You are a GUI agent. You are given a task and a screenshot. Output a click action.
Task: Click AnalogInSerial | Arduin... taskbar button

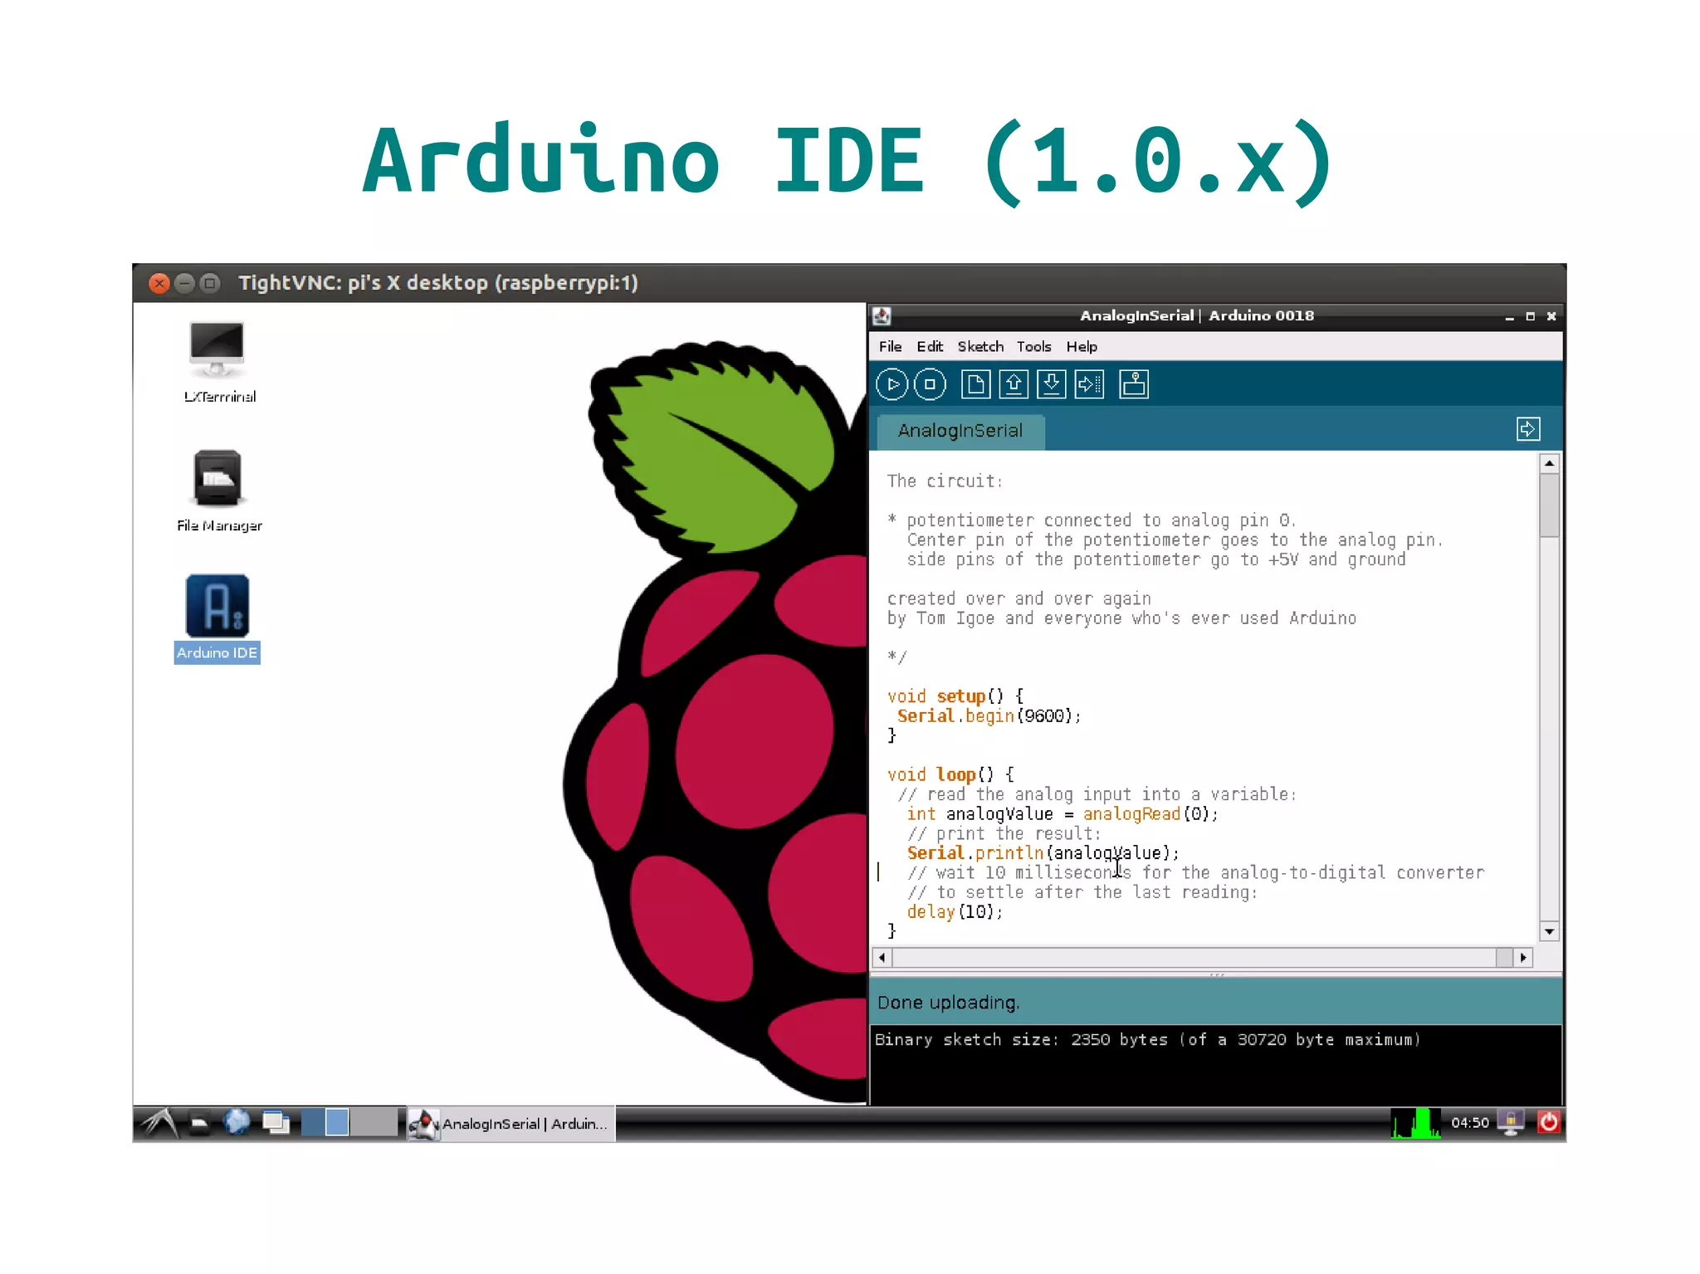(x=511, y=1124)
